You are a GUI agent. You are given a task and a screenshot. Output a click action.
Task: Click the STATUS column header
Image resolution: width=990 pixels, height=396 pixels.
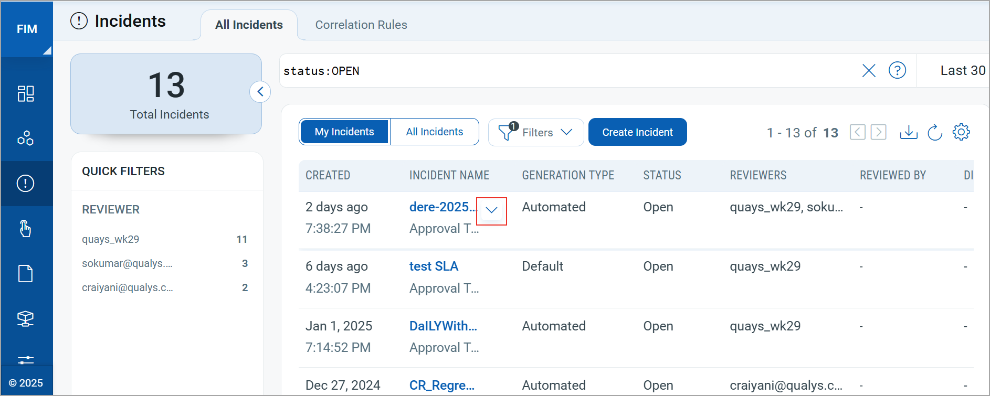pos(662,175)
